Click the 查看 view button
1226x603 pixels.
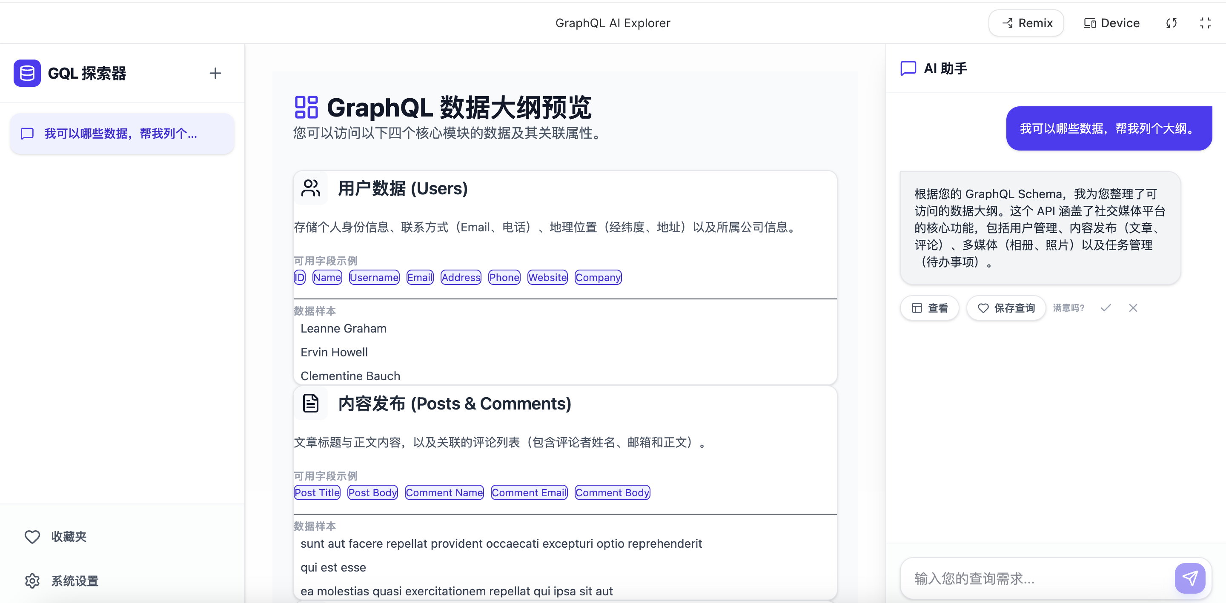[929, 308]
